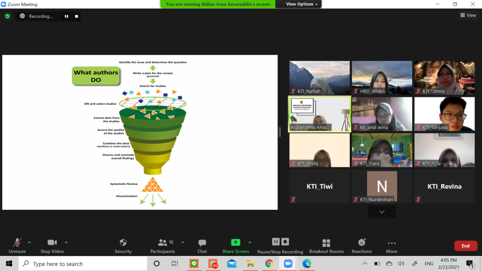The height and width of the screenshot is (271, 482).
Task: Click the pen/ink workspace tray icon
Action: (x=415, y=263)
